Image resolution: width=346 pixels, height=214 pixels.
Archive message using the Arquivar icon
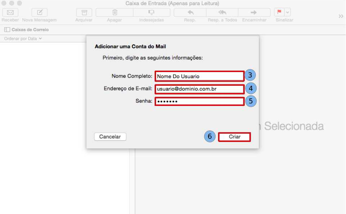(84, 13)
